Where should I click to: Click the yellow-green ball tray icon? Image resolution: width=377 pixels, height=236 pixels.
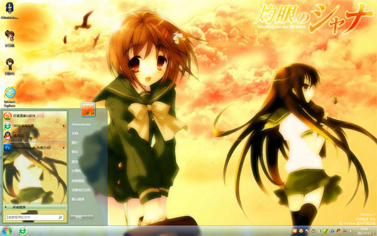pyautogui.click(x=326, y=231)
